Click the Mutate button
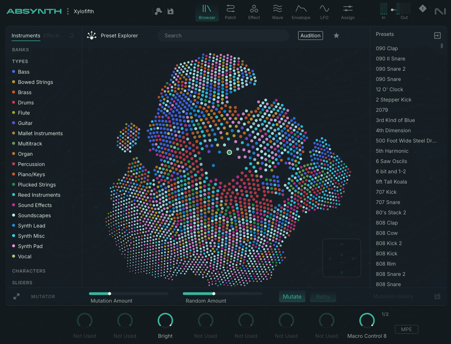The image size is (451, 344). [292, 296]
